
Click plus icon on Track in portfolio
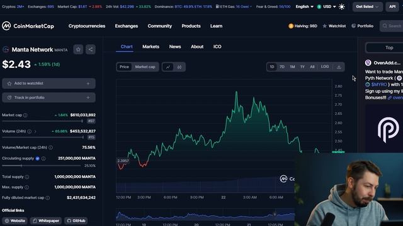[x=88, y=98]
